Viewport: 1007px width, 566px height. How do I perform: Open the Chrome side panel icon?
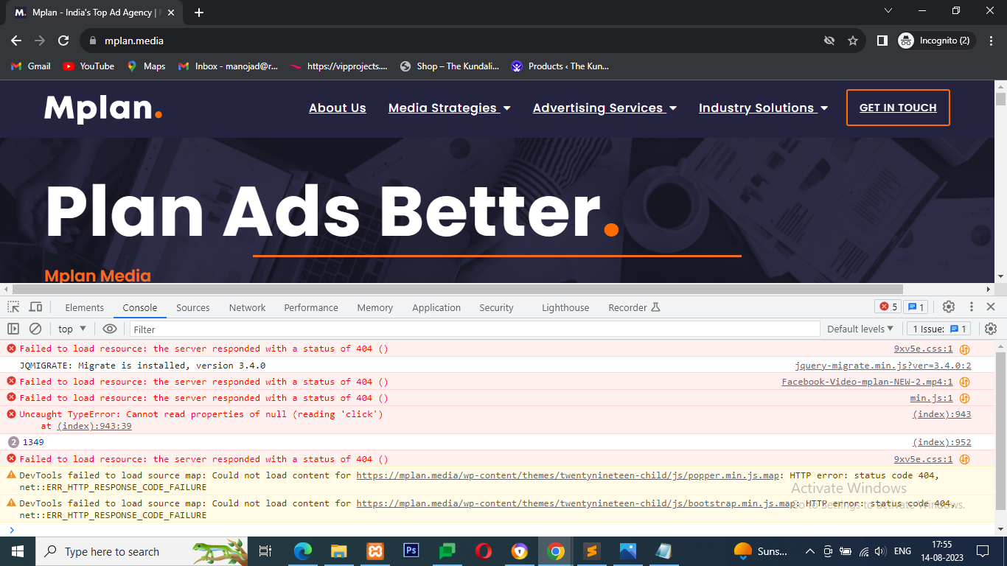[x=882, y=41]
